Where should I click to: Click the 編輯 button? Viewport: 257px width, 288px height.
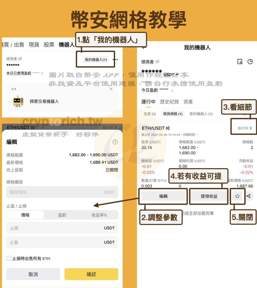(163, 196)
